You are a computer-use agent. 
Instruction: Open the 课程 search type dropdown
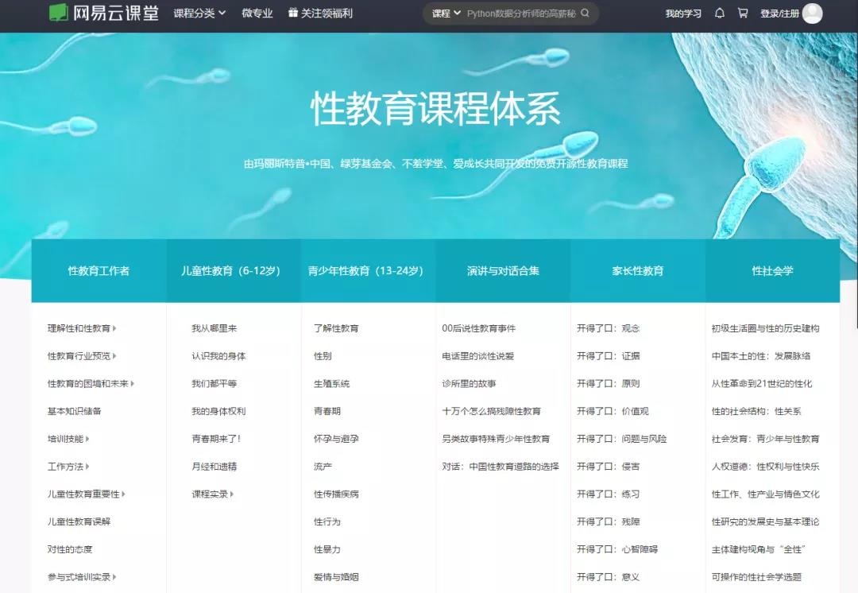(446, 14)
